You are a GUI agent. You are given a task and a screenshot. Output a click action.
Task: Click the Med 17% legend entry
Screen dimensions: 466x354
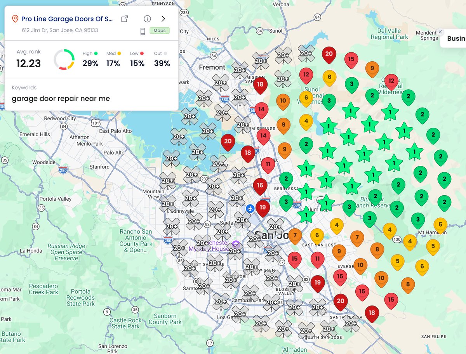click(114, 59)
